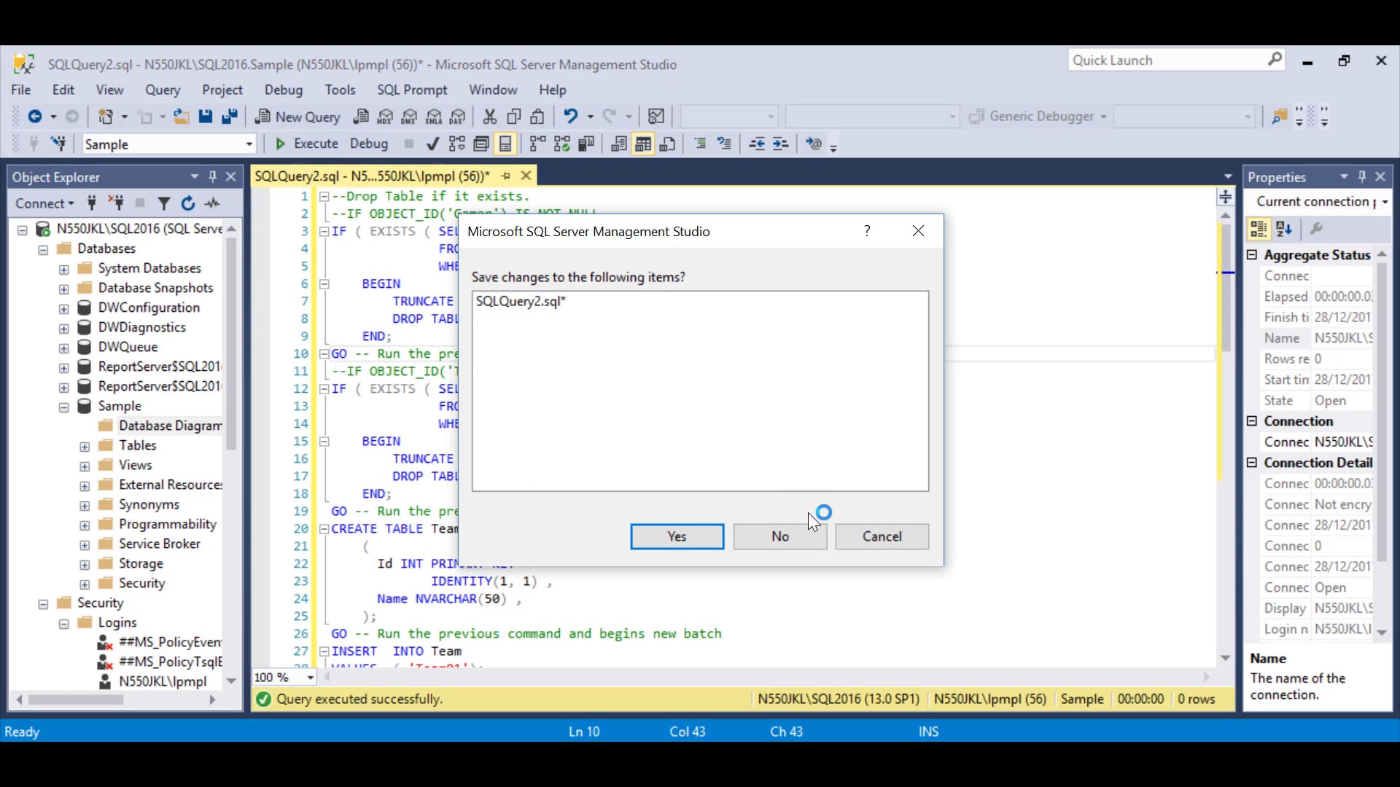Refresh the Object Explorer tree
Image resolution: width=1400 pixels, height=787 pixels.
[x=187, y=203]
